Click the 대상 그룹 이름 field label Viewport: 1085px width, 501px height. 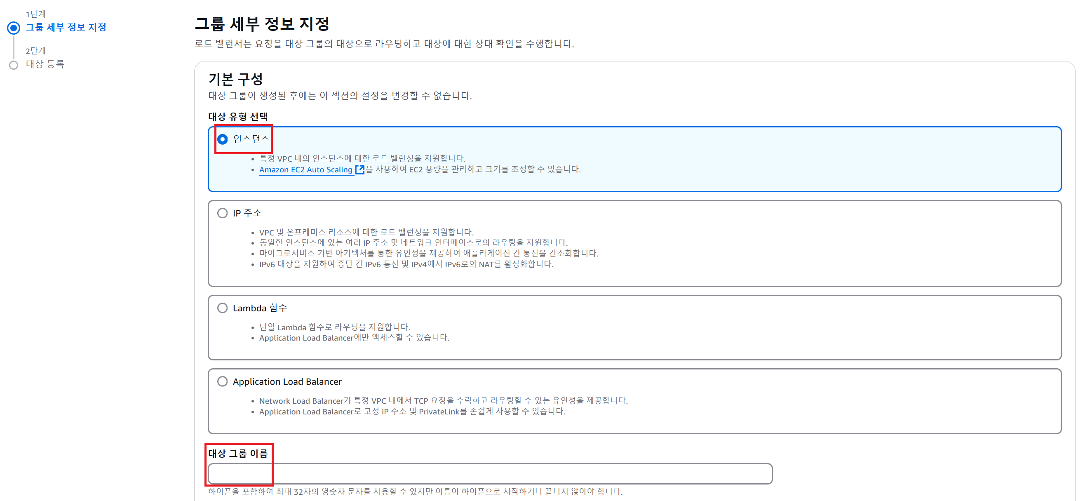[238, 454]
